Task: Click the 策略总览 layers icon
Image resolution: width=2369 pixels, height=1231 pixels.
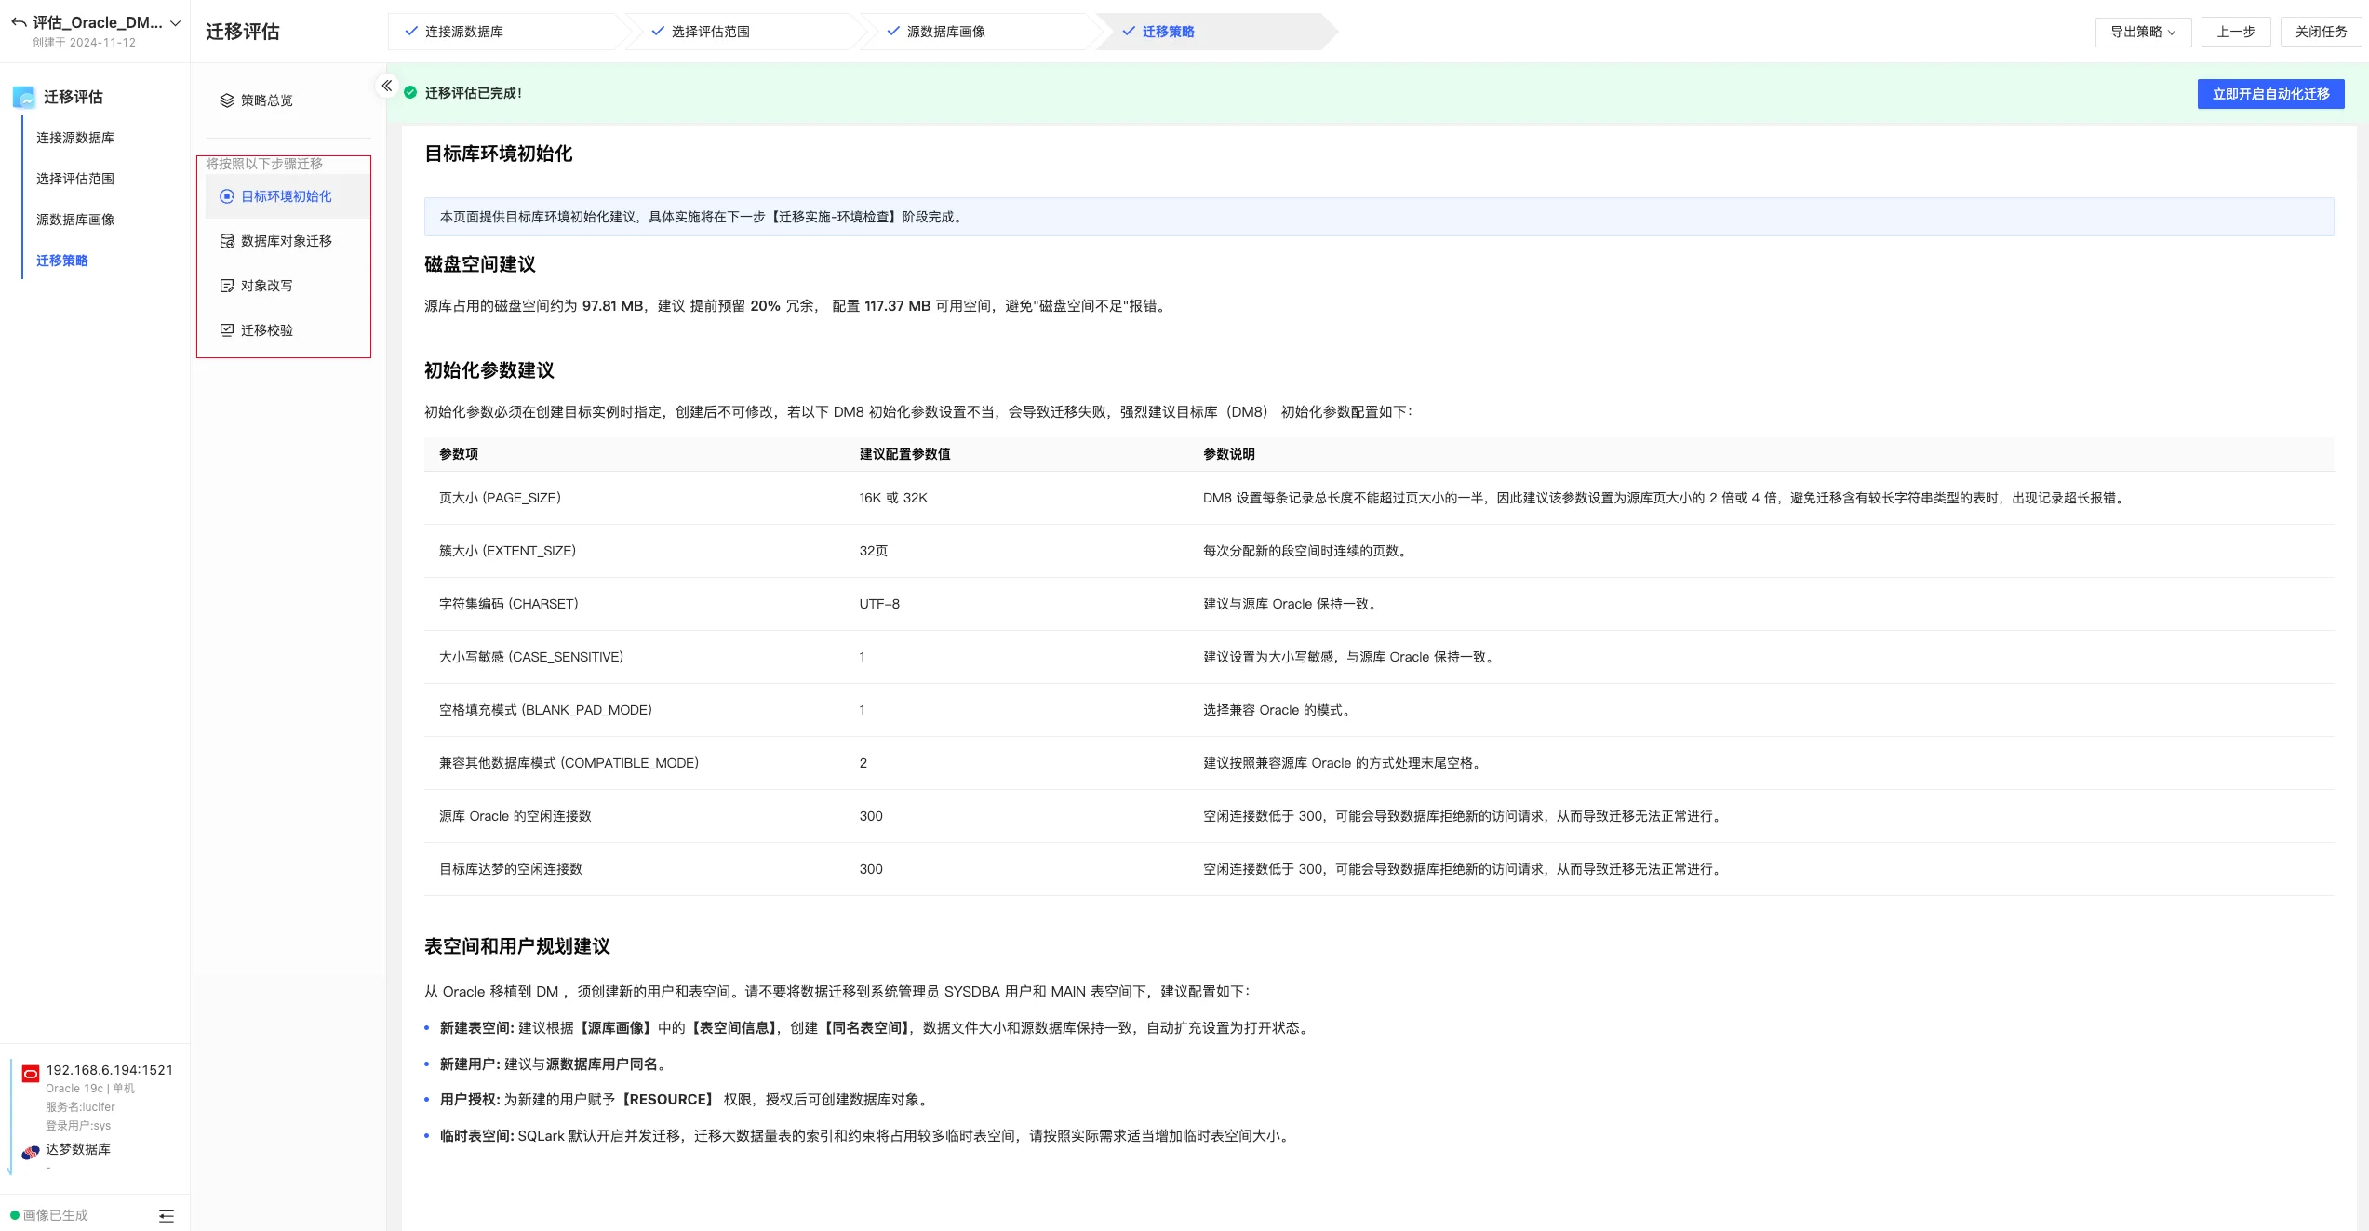Action: pyautogui.click(x=226, y=100)
